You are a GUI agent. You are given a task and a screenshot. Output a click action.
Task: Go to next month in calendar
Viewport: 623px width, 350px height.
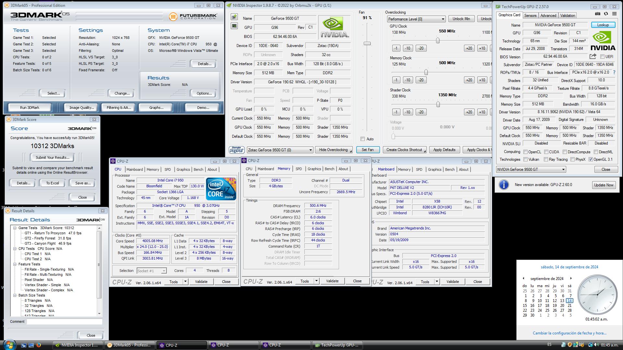pyautogui.click(x=571, y=278)
